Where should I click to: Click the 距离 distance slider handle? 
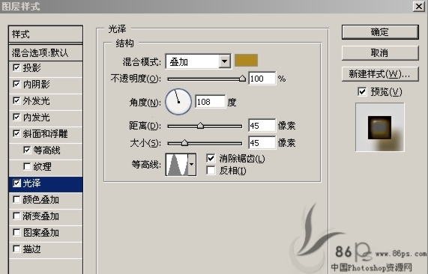[200, 126]
